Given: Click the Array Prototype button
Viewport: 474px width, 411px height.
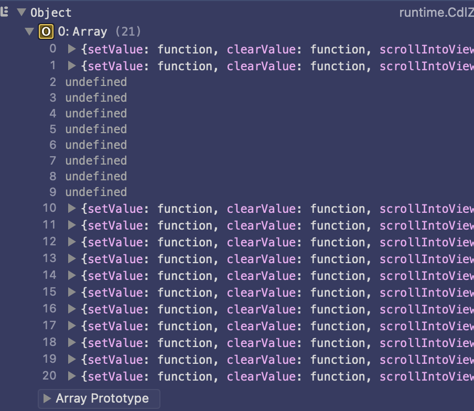Looking at the screenshot, I should [102, 398].
